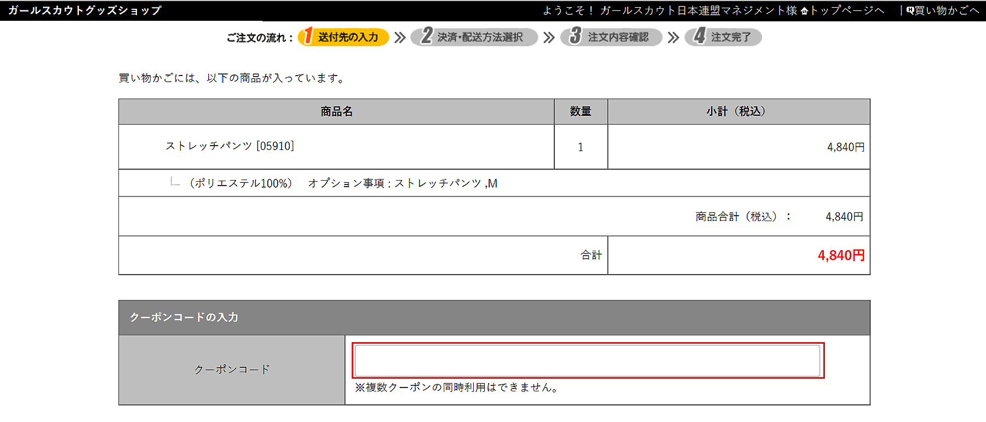The height and width of the screenshot is (422, 986).
Task: Click the クーポンコードの入力 section header
Action: [494, 317]
